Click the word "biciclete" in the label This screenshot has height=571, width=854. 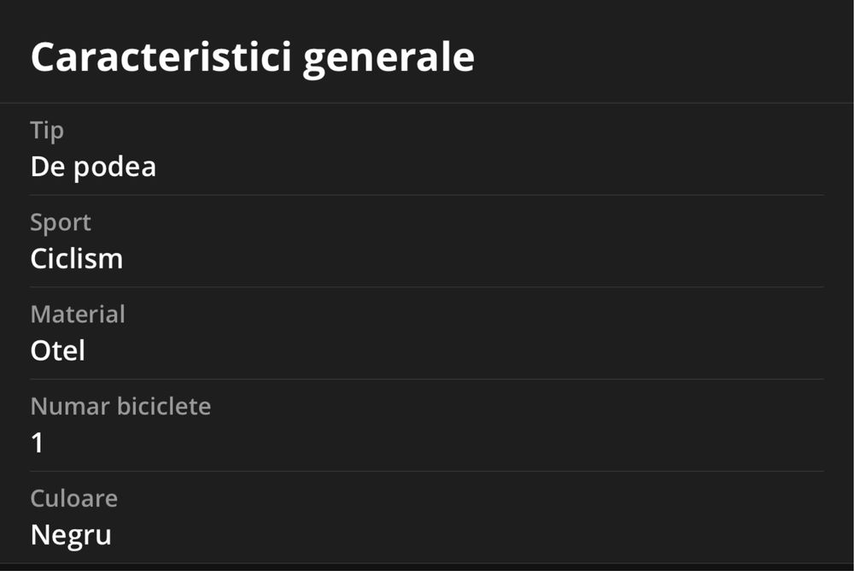coord(166,406)
